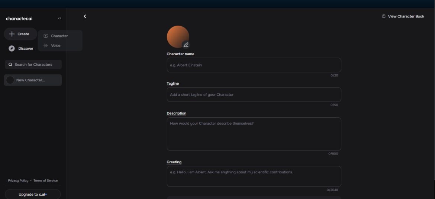Click the avatar circle beside New Character
This screenshot has width=435, height=199.
tap(10, 80)
